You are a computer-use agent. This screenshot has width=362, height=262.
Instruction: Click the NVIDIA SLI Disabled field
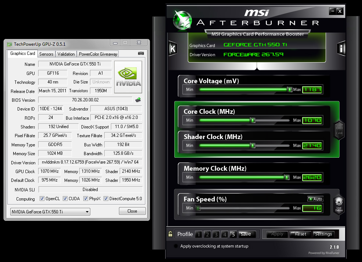[x=90, y=190]
